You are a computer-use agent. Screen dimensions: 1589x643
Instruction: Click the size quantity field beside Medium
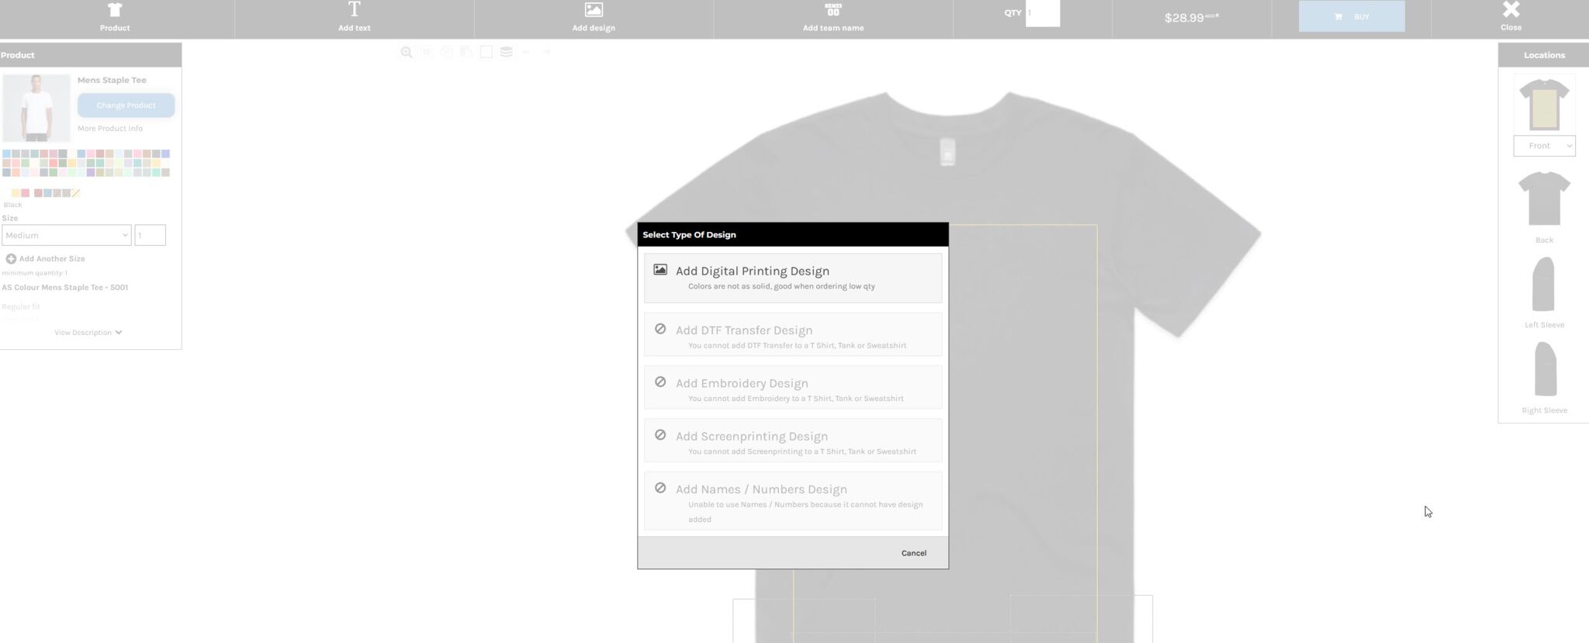pos(150,235)
